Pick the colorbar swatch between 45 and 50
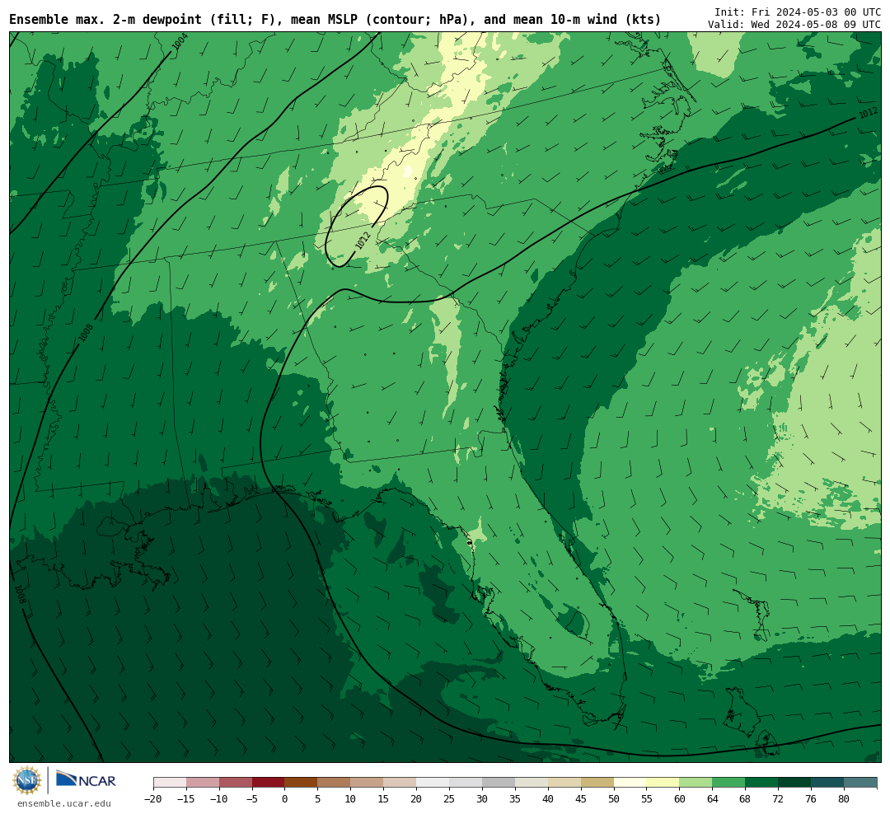The width and height of the screenshot is (890, 814). pos(597,783)
